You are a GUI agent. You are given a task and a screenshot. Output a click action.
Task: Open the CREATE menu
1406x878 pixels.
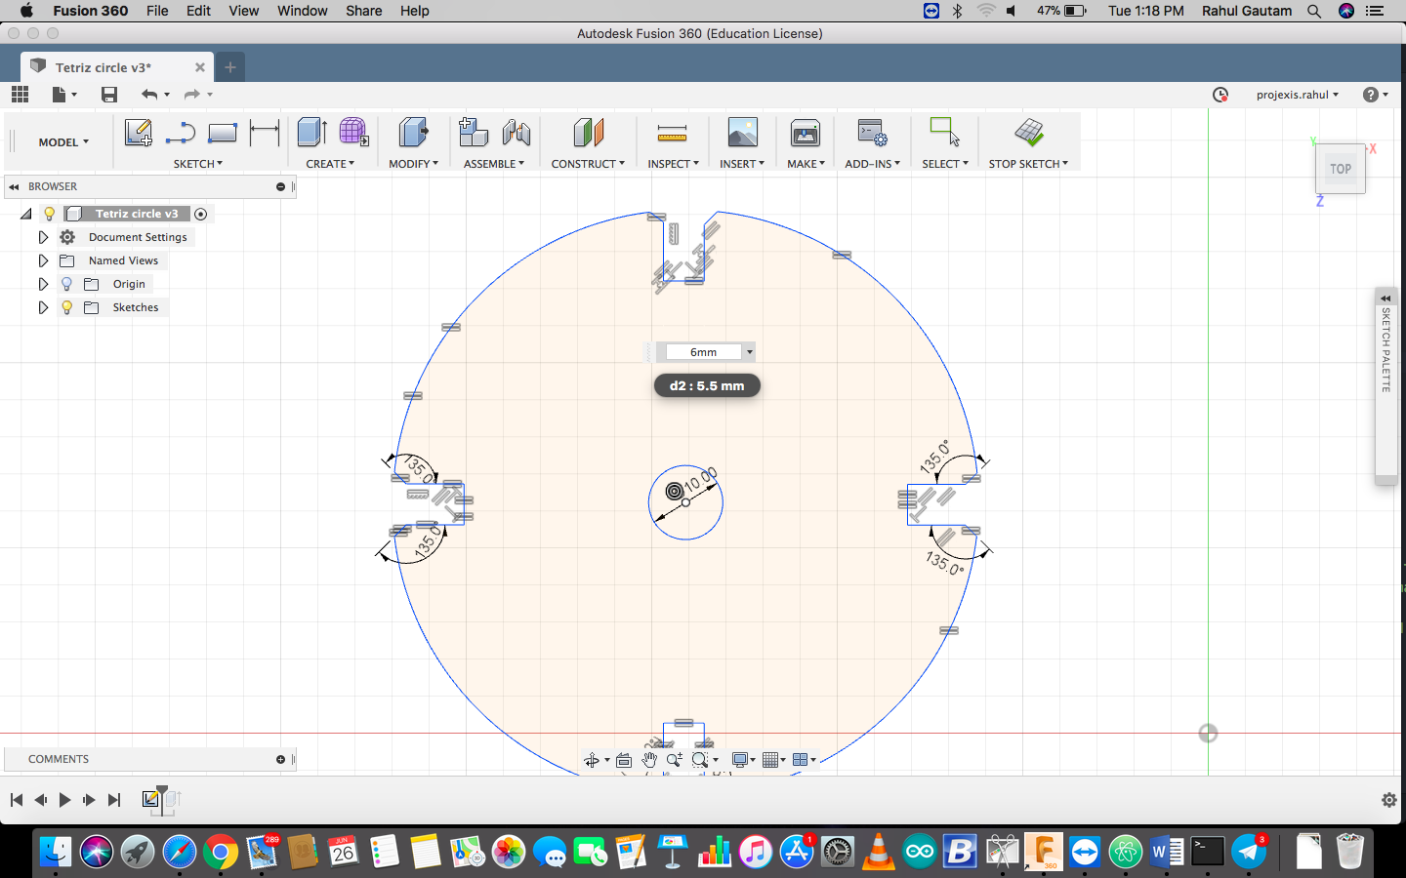coord(330,164)
